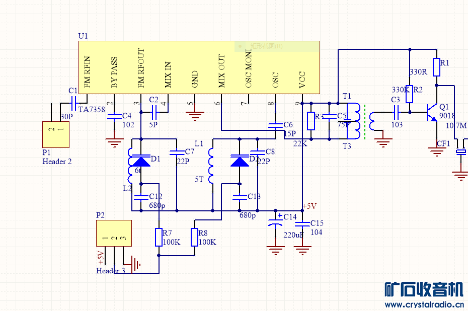Image resolution: width=468 pixels, height=311 pixels.
Task: Select the P2 Header 3 connector body
Action: pos(114,233)
